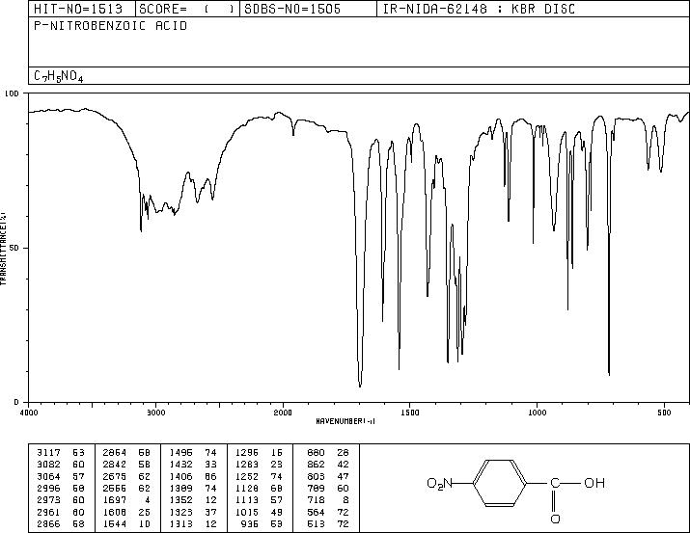This screenshot has height=533, width=690.
Task: Select the 1432 wavenumber entry
Action: point(180,465)
